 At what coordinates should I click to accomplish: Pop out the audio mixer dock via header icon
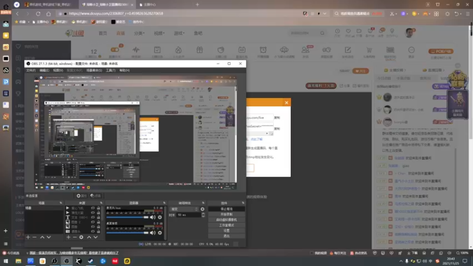(x=164, y=203)
